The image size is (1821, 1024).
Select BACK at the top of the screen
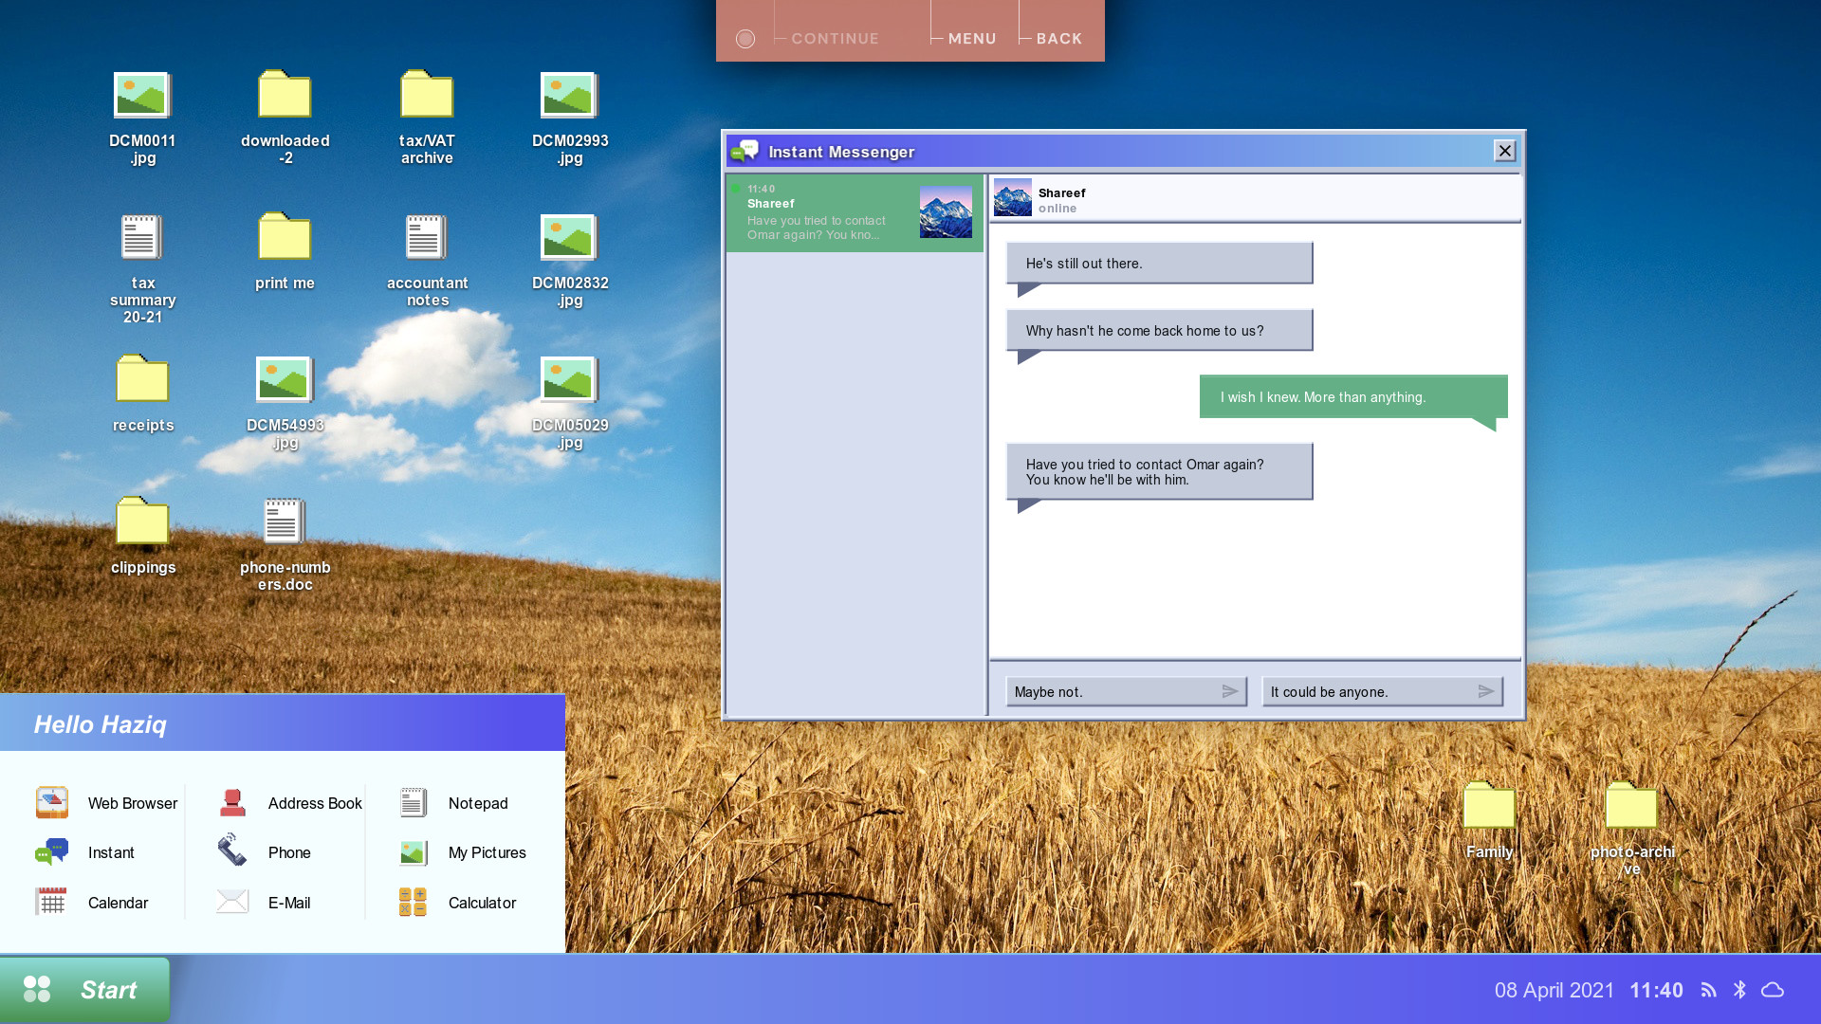[1058, 38]
